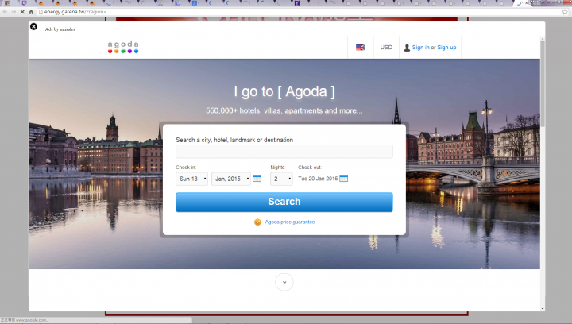
Task: Open the Agoda price guarantee link
Action: 290,222
